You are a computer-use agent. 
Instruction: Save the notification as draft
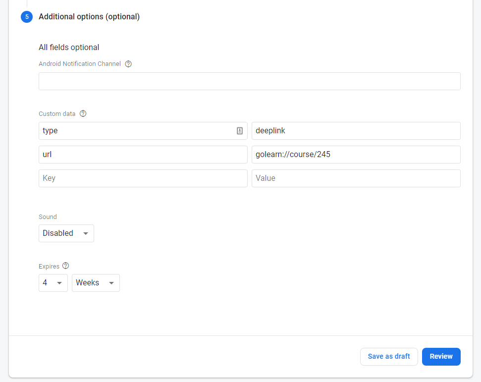click(x=389, y=356)
